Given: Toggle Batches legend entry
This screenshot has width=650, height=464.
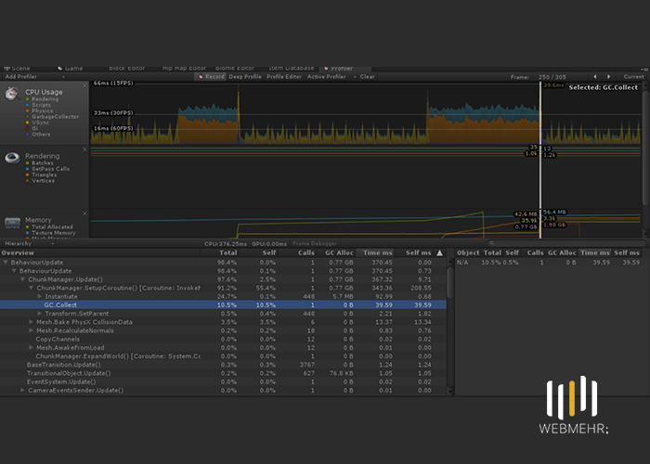Looking at the screenshot, I should click(27, 163).
